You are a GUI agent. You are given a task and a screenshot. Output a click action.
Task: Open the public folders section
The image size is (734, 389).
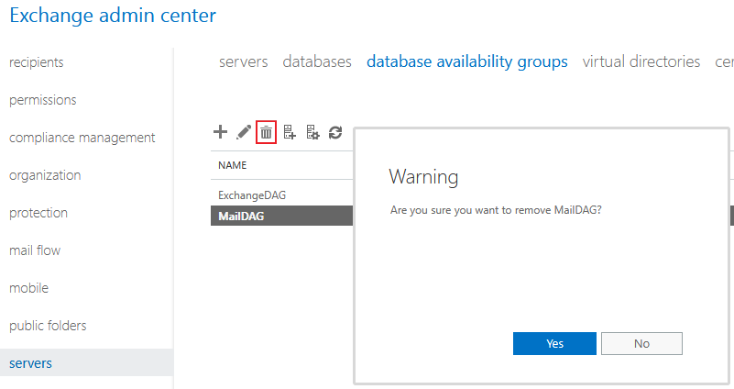coord(48,326)
